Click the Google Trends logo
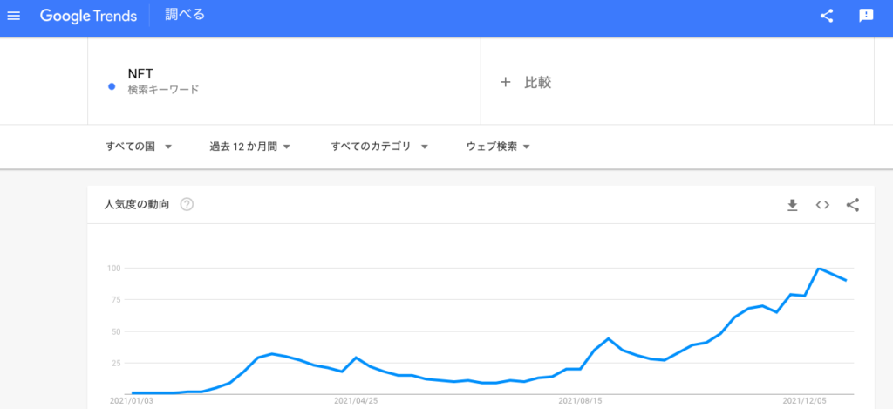Screen dimensions: 893x409 (x=88, y=16)
